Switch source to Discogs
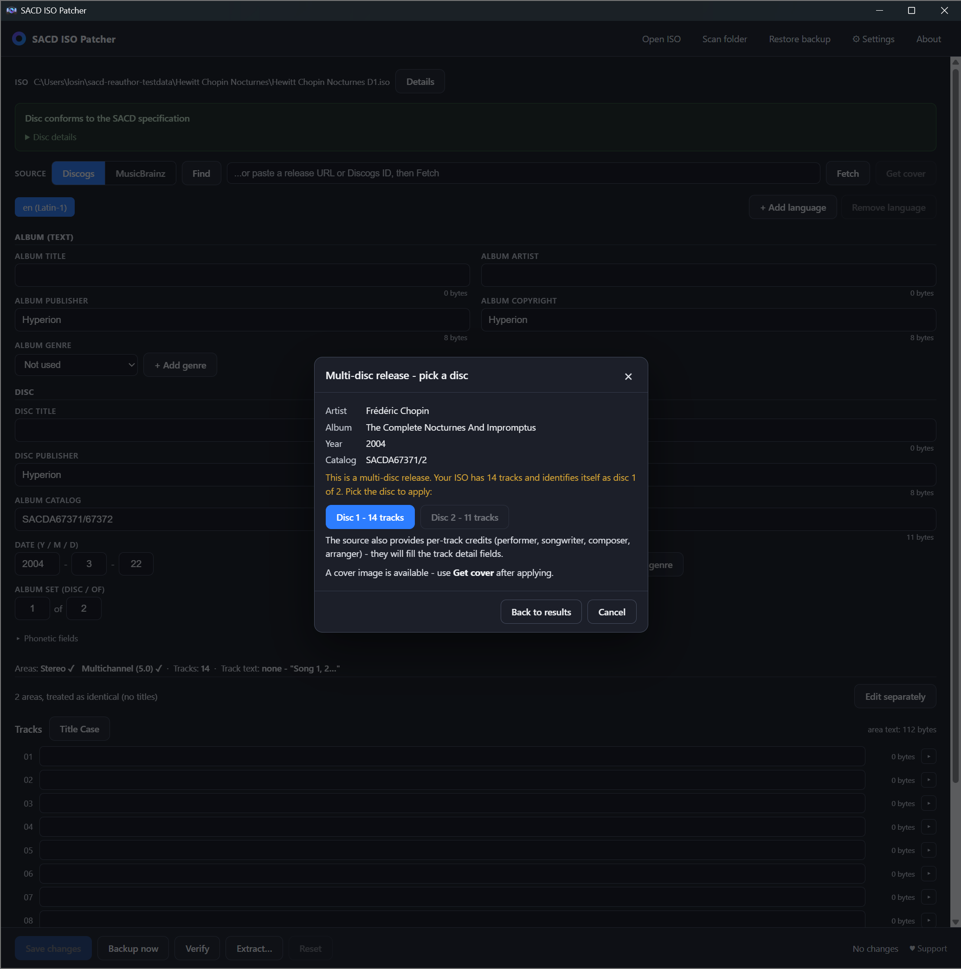Screen dimensions: 961x969 click(78, 173)
